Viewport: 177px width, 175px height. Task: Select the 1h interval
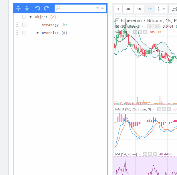pyautogui.click(x=139, y=9)
